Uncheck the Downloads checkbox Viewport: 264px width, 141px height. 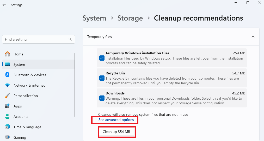(102, 98)
